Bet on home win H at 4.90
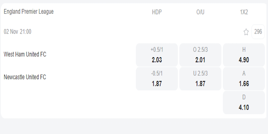 pyautogui.click(x=244, y=55)
